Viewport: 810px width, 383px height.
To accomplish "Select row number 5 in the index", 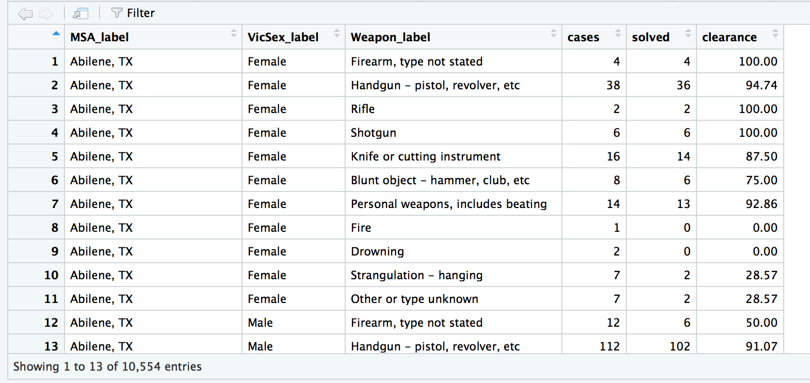I will [55, 156].
